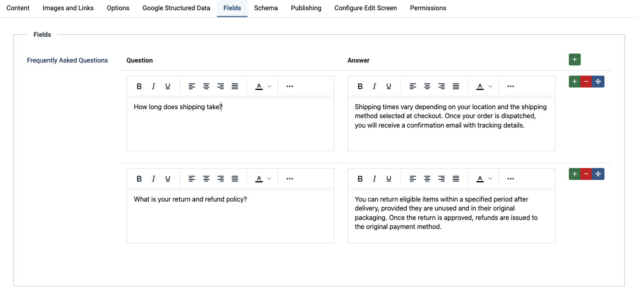The image size is (638, 305).
Task: Center align text in the first Question editor
Action: coord(206,86)
